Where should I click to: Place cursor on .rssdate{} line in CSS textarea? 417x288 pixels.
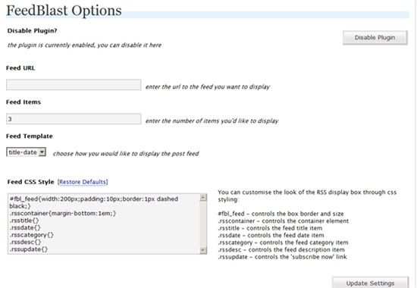click(25, 227)
